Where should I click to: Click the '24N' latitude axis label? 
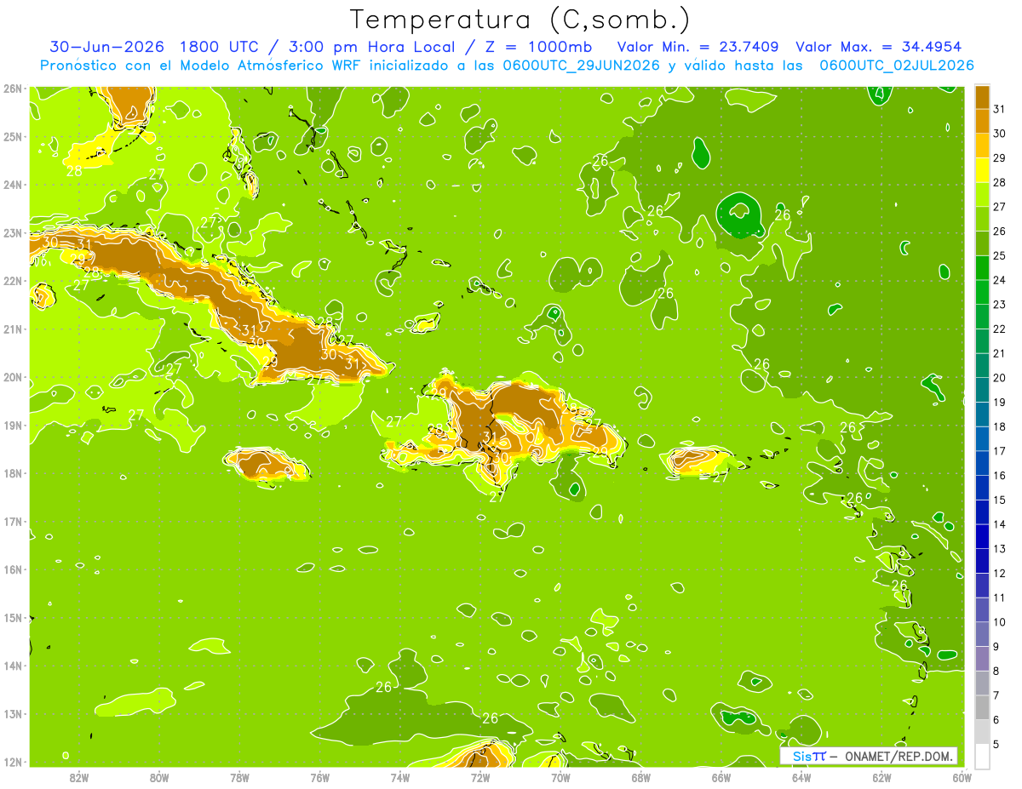(13, 185)
